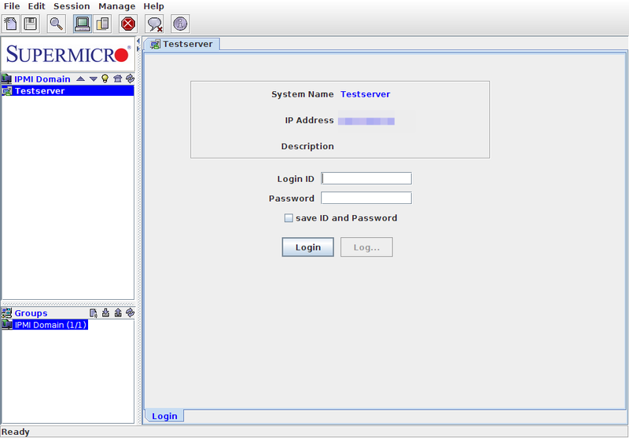This screenshot has width=629, height=438.
Task: Click the New document toolbar icon
Action: (x=11, y=24)
